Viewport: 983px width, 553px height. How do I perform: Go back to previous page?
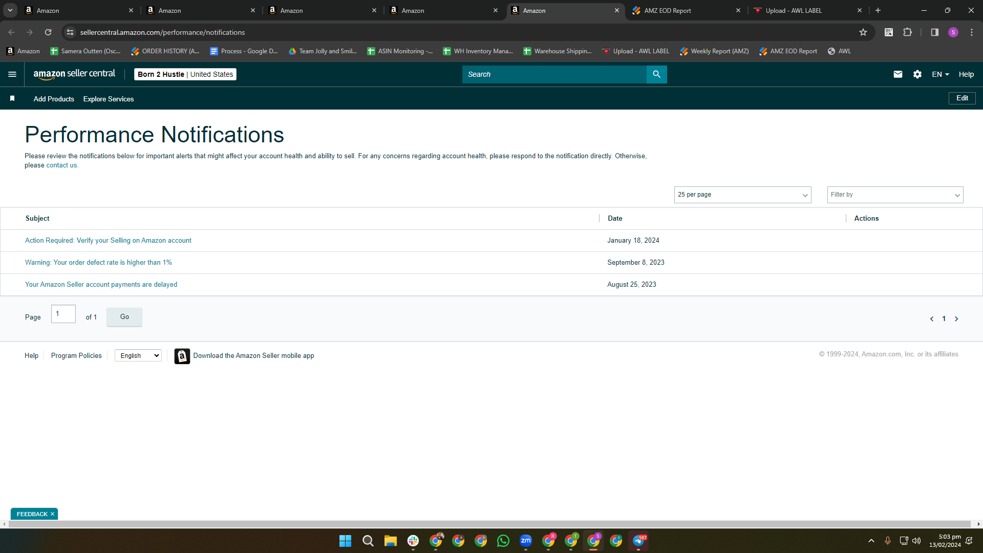pos(11,32)
